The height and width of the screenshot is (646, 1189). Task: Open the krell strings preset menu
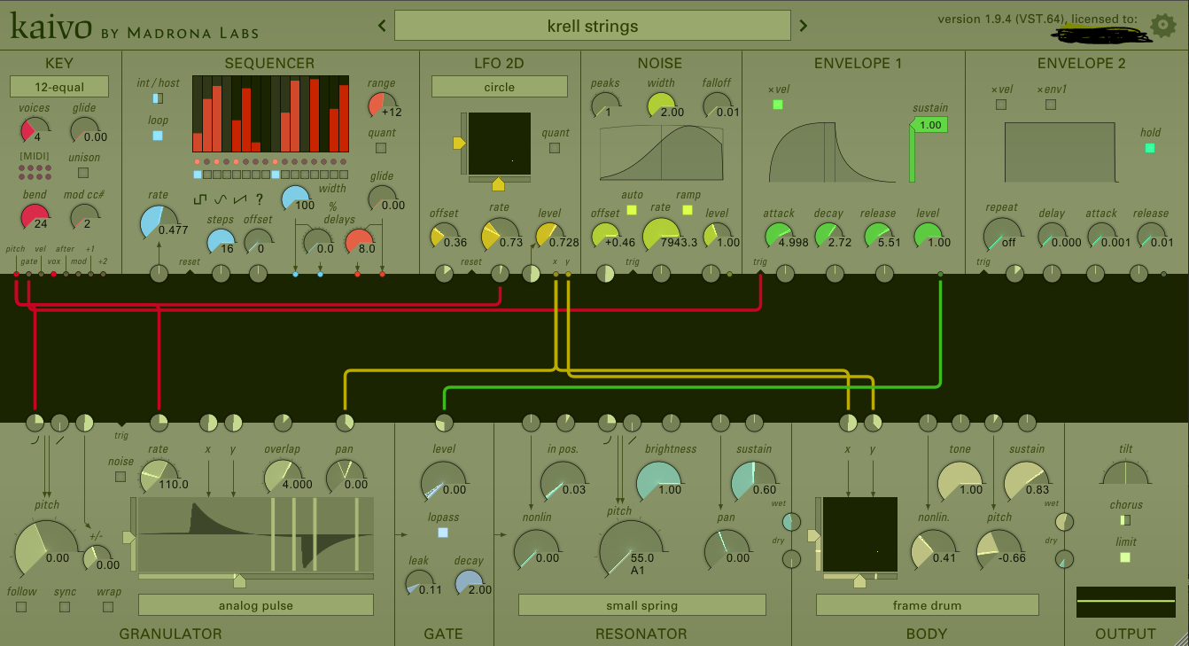592,26
